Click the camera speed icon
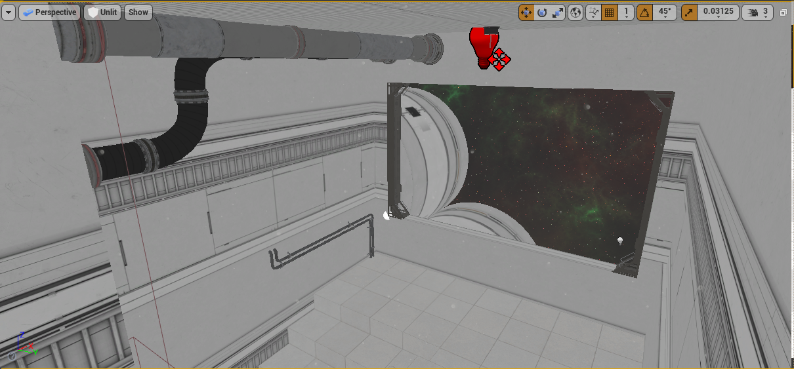This screenshot has height=369, width=794. 753,12
